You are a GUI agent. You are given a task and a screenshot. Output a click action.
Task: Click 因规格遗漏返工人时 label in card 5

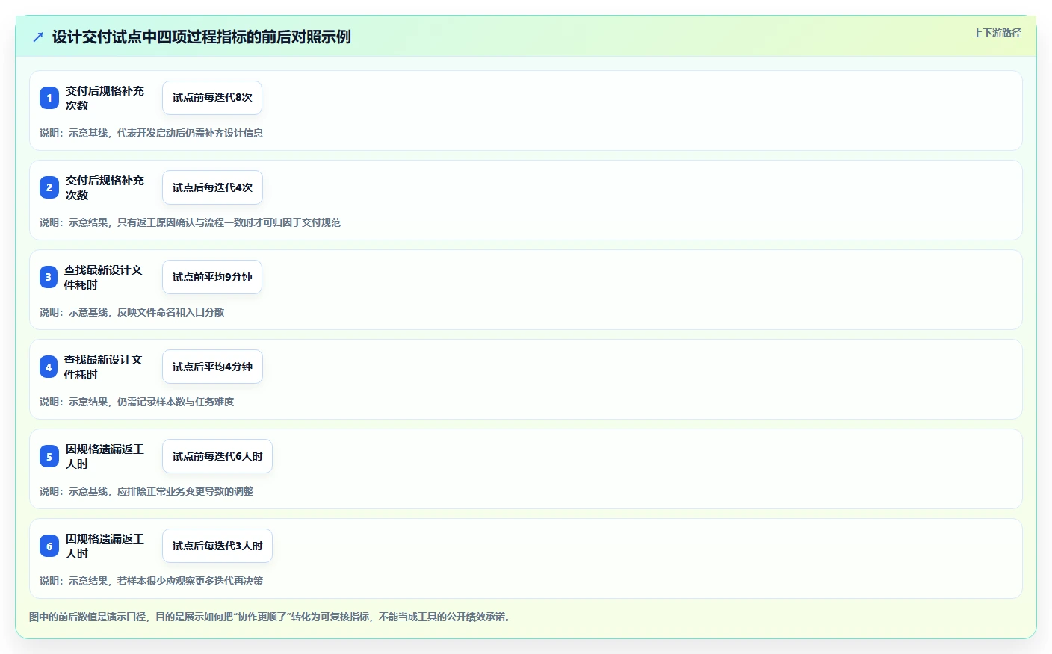pyautogui.click(x=105, y=456)
